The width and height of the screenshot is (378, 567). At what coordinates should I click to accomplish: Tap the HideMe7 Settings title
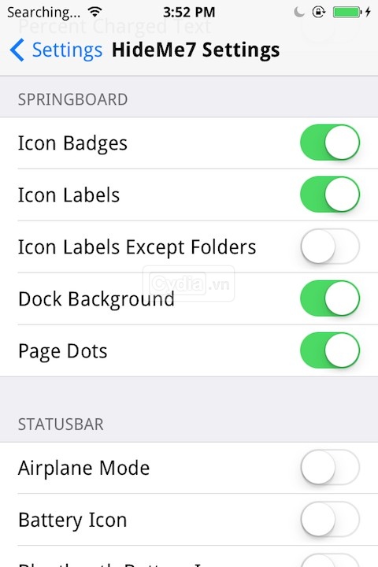tap(195, 50)
